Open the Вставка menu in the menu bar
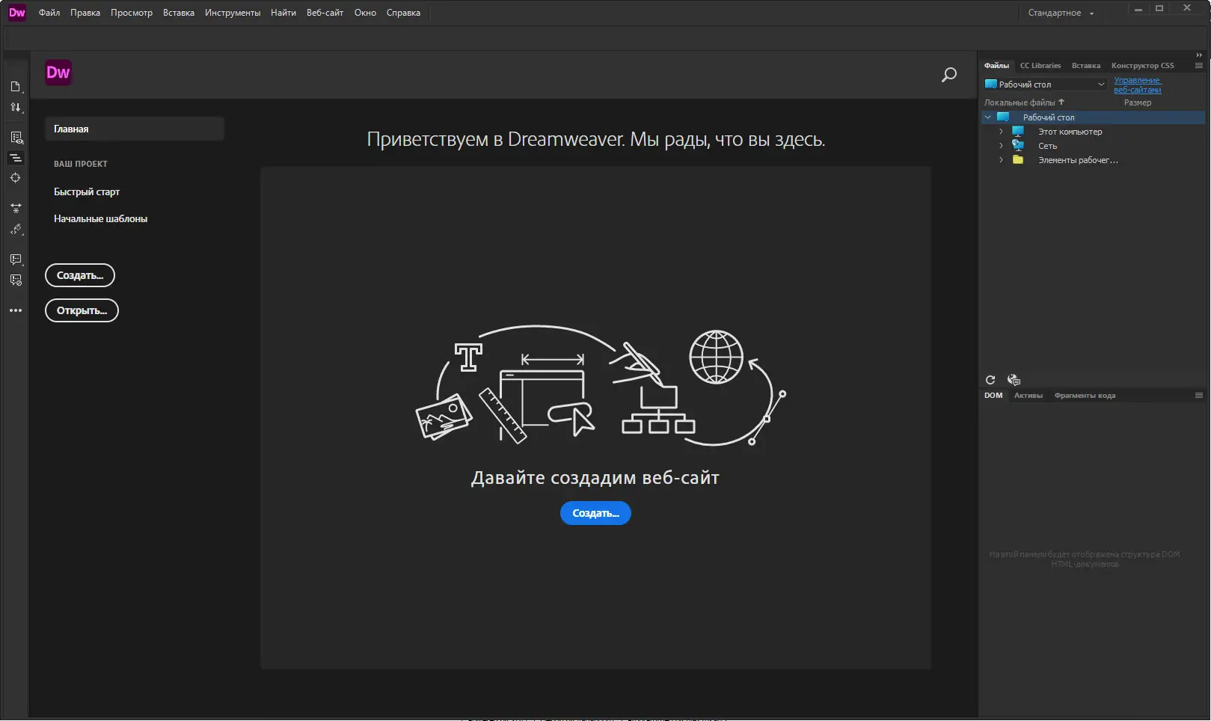Image resolution: width=1211 pixels, height=721 pixels. coord(179,13)
